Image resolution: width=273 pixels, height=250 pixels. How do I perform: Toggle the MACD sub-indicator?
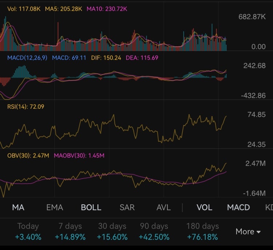[x=238, y=207]
